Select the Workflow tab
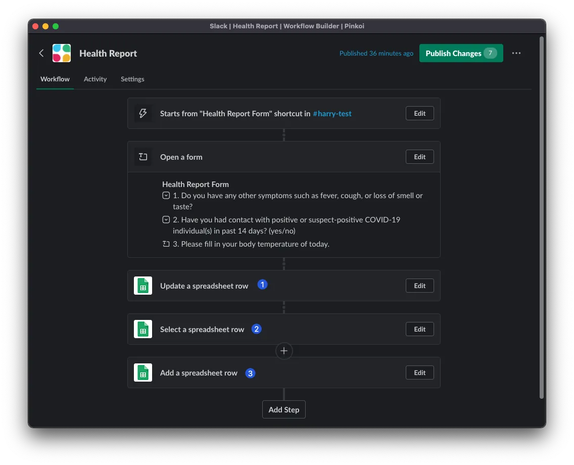574x465 pixels. 55,79
